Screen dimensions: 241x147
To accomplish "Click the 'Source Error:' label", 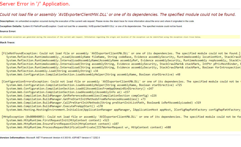I will (8, 31).
